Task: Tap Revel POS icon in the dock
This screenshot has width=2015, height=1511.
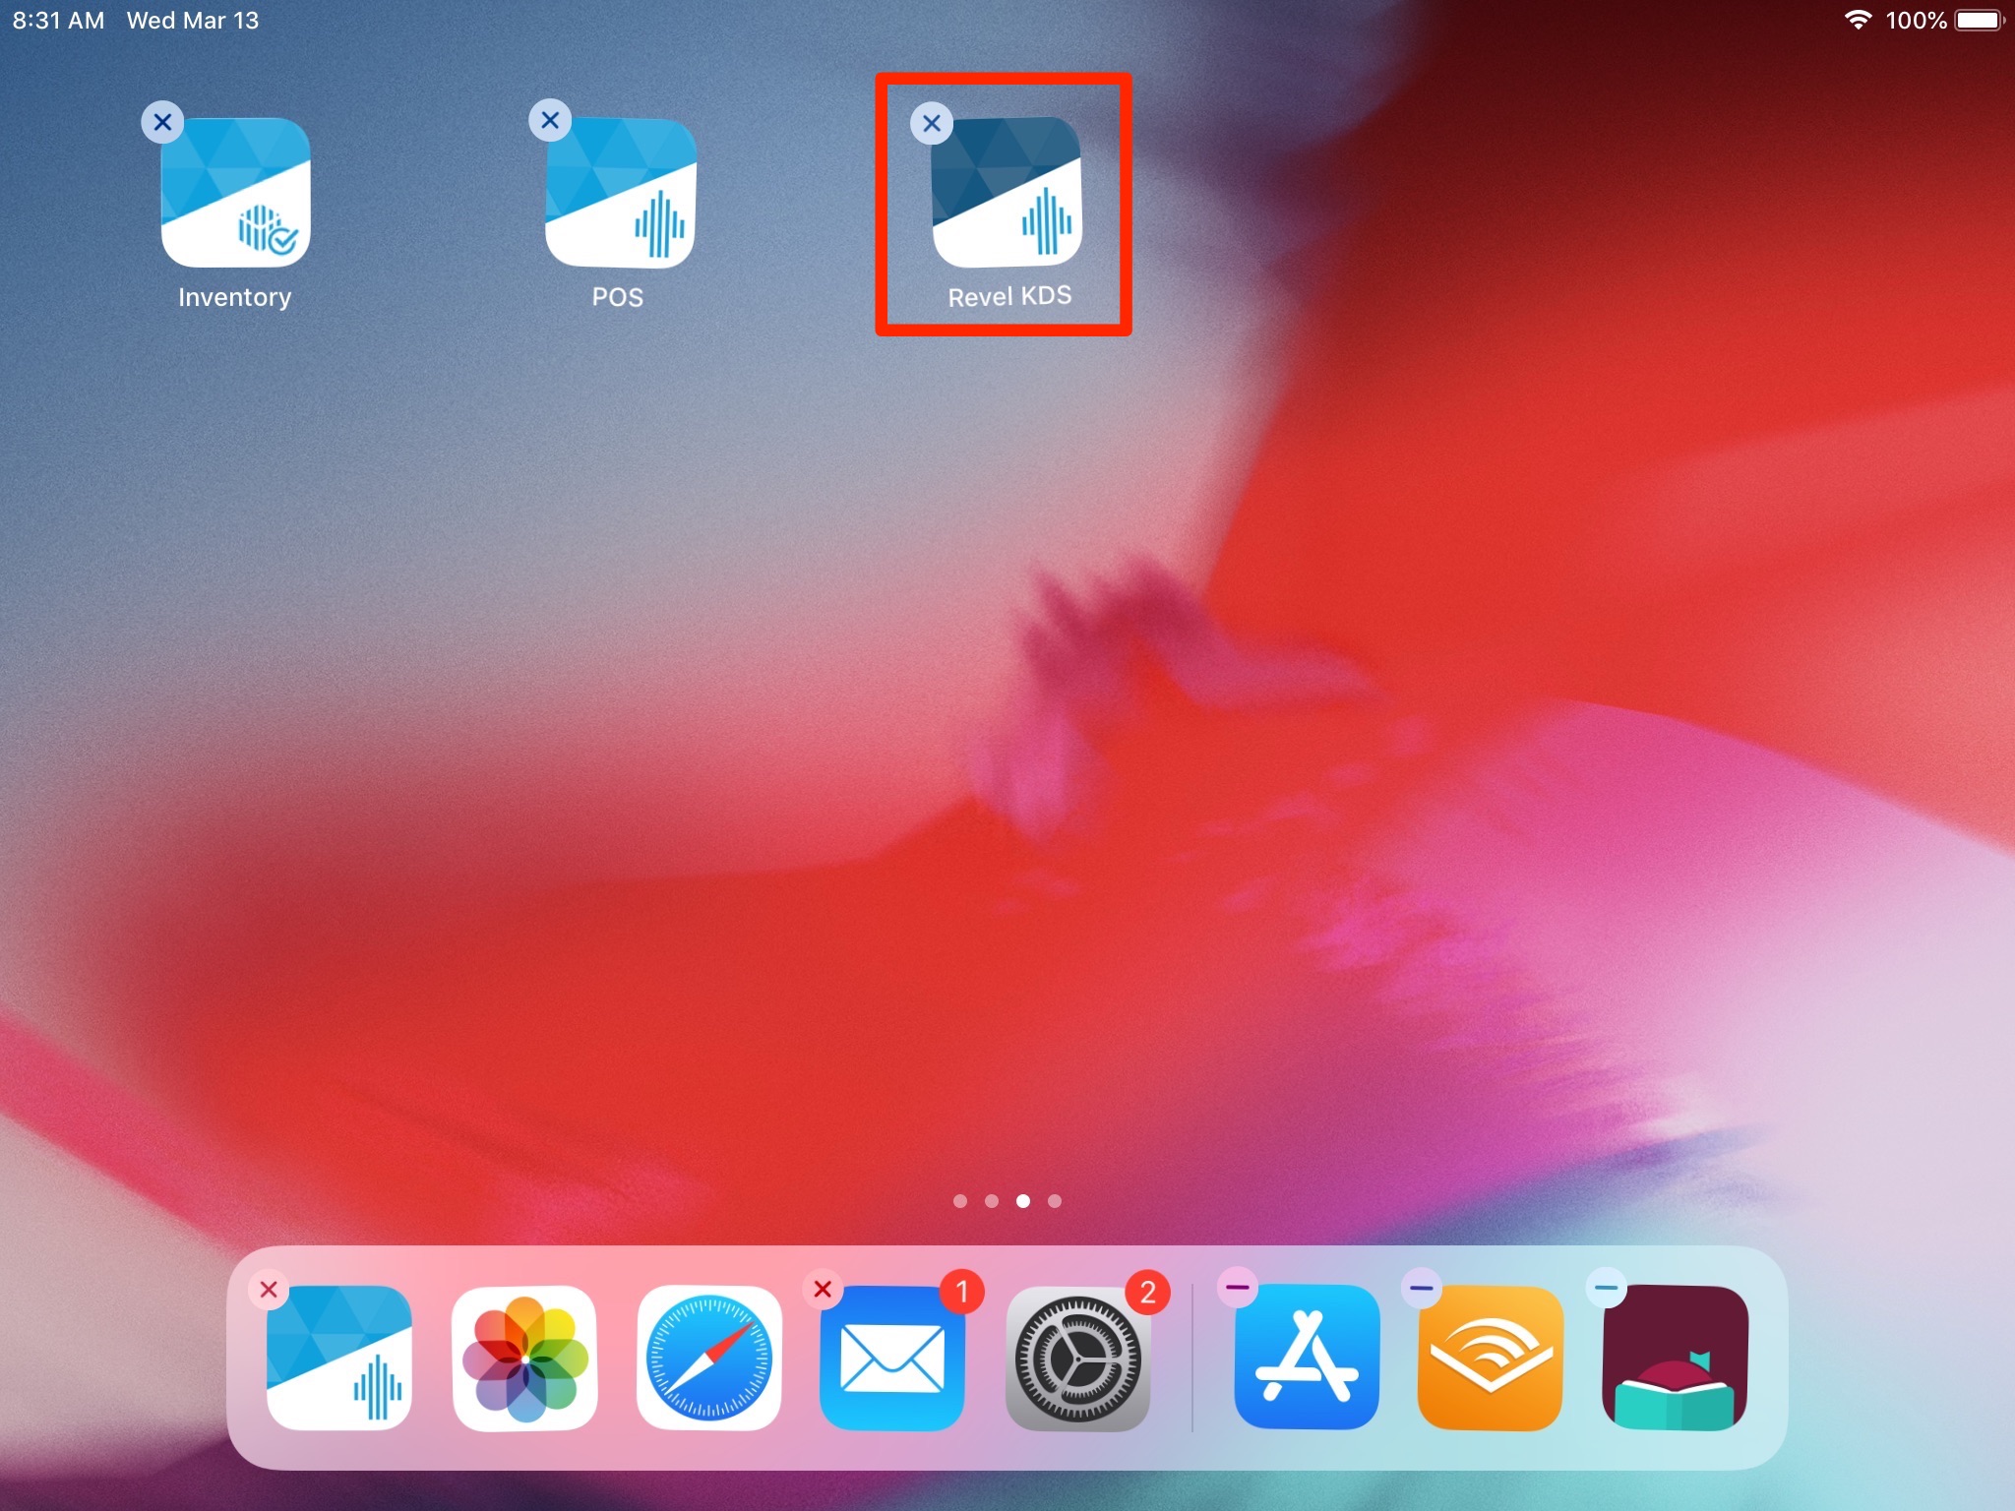Action: coord(339,1358)
